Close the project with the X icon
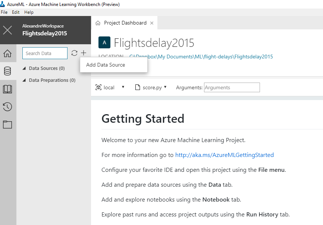Screen dimensions: 323x225 tap(7, 30)
